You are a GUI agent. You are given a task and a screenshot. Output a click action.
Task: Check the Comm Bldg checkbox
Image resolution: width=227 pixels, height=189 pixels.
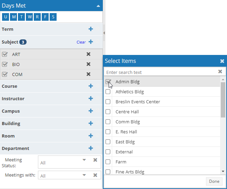[x=108, y=122]
